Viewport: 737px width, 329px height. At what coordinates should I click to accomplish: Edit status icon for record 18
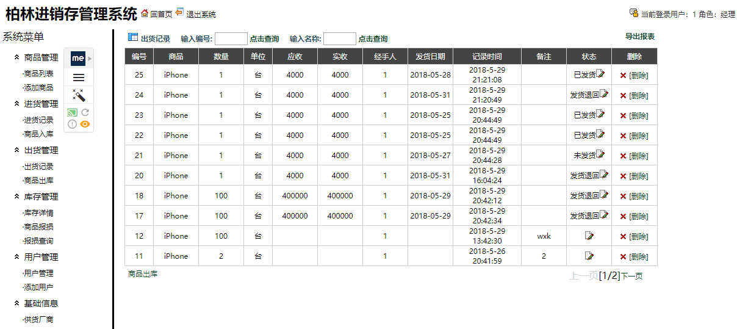tap(604, 195)
